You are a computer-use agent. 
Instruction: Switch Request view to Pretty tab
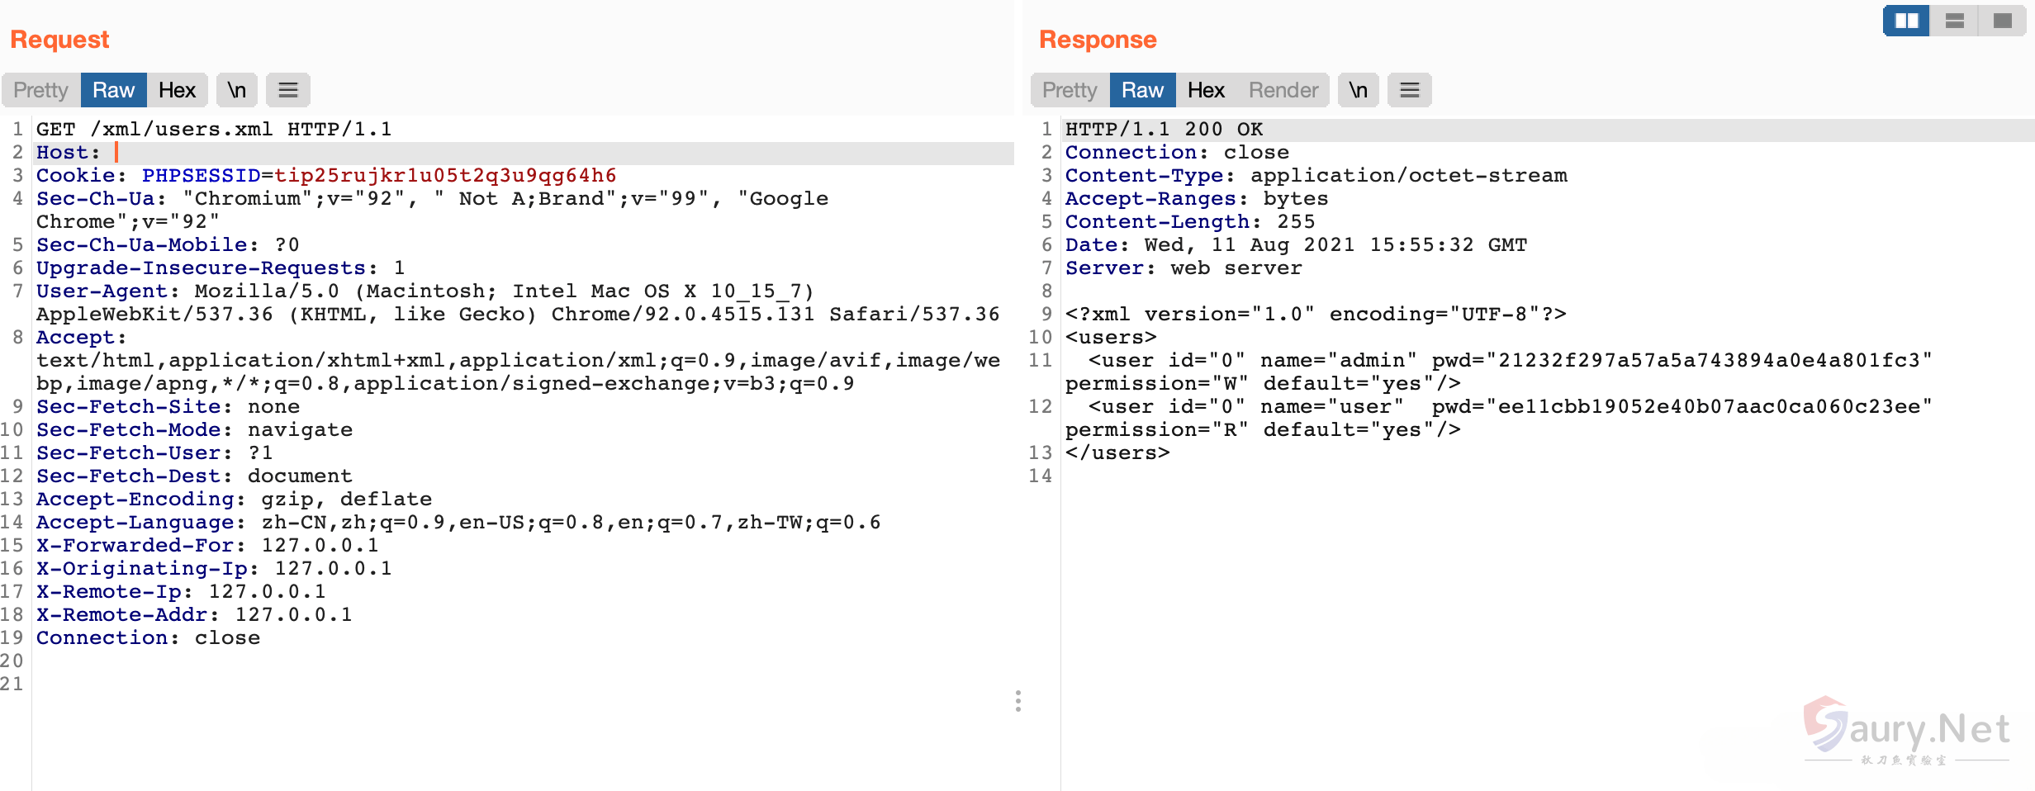coord(40,90)
